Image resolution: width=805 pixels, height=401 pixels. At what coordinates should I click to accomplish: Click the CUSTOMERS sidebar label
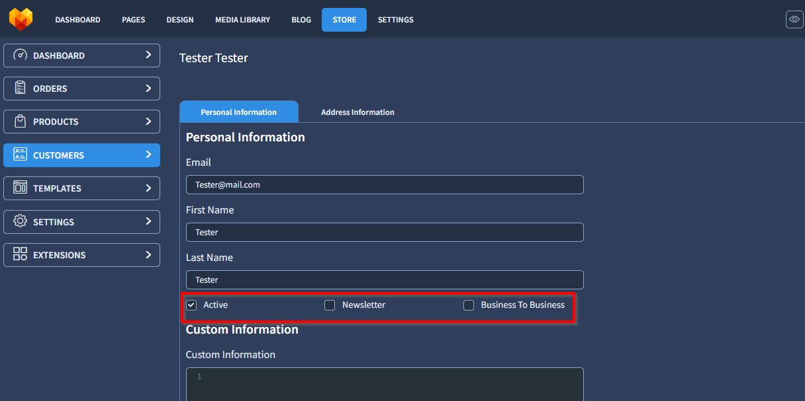[x=58, y=155]
